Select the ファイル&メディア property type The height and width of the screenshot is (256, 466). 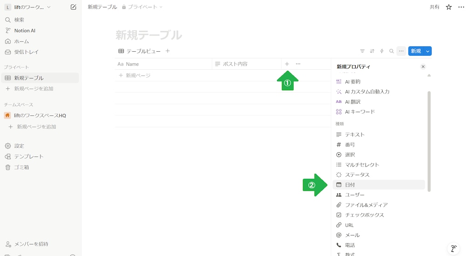point(378,205)
